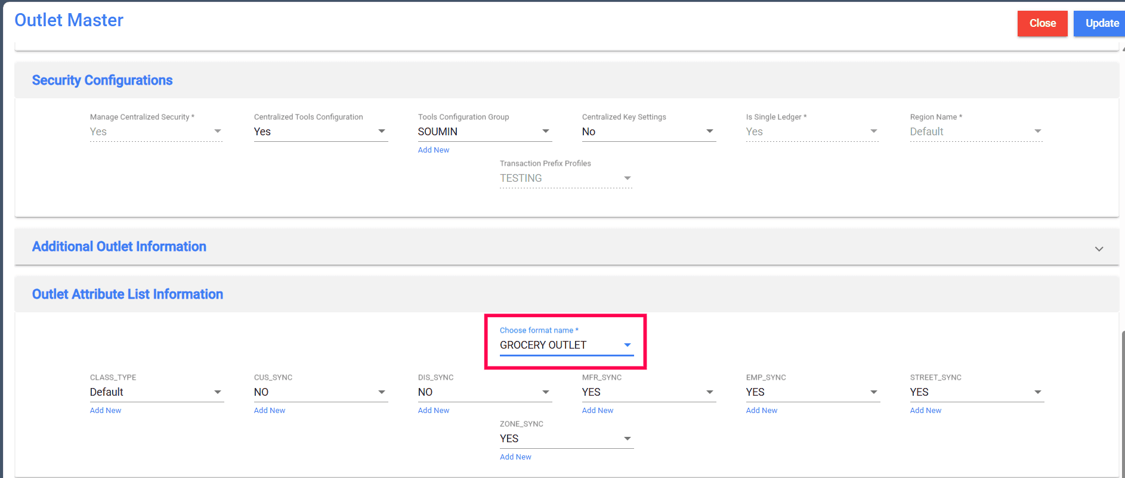
Task: Open the ZONE_SYNC dropdown
Action: 566,439
